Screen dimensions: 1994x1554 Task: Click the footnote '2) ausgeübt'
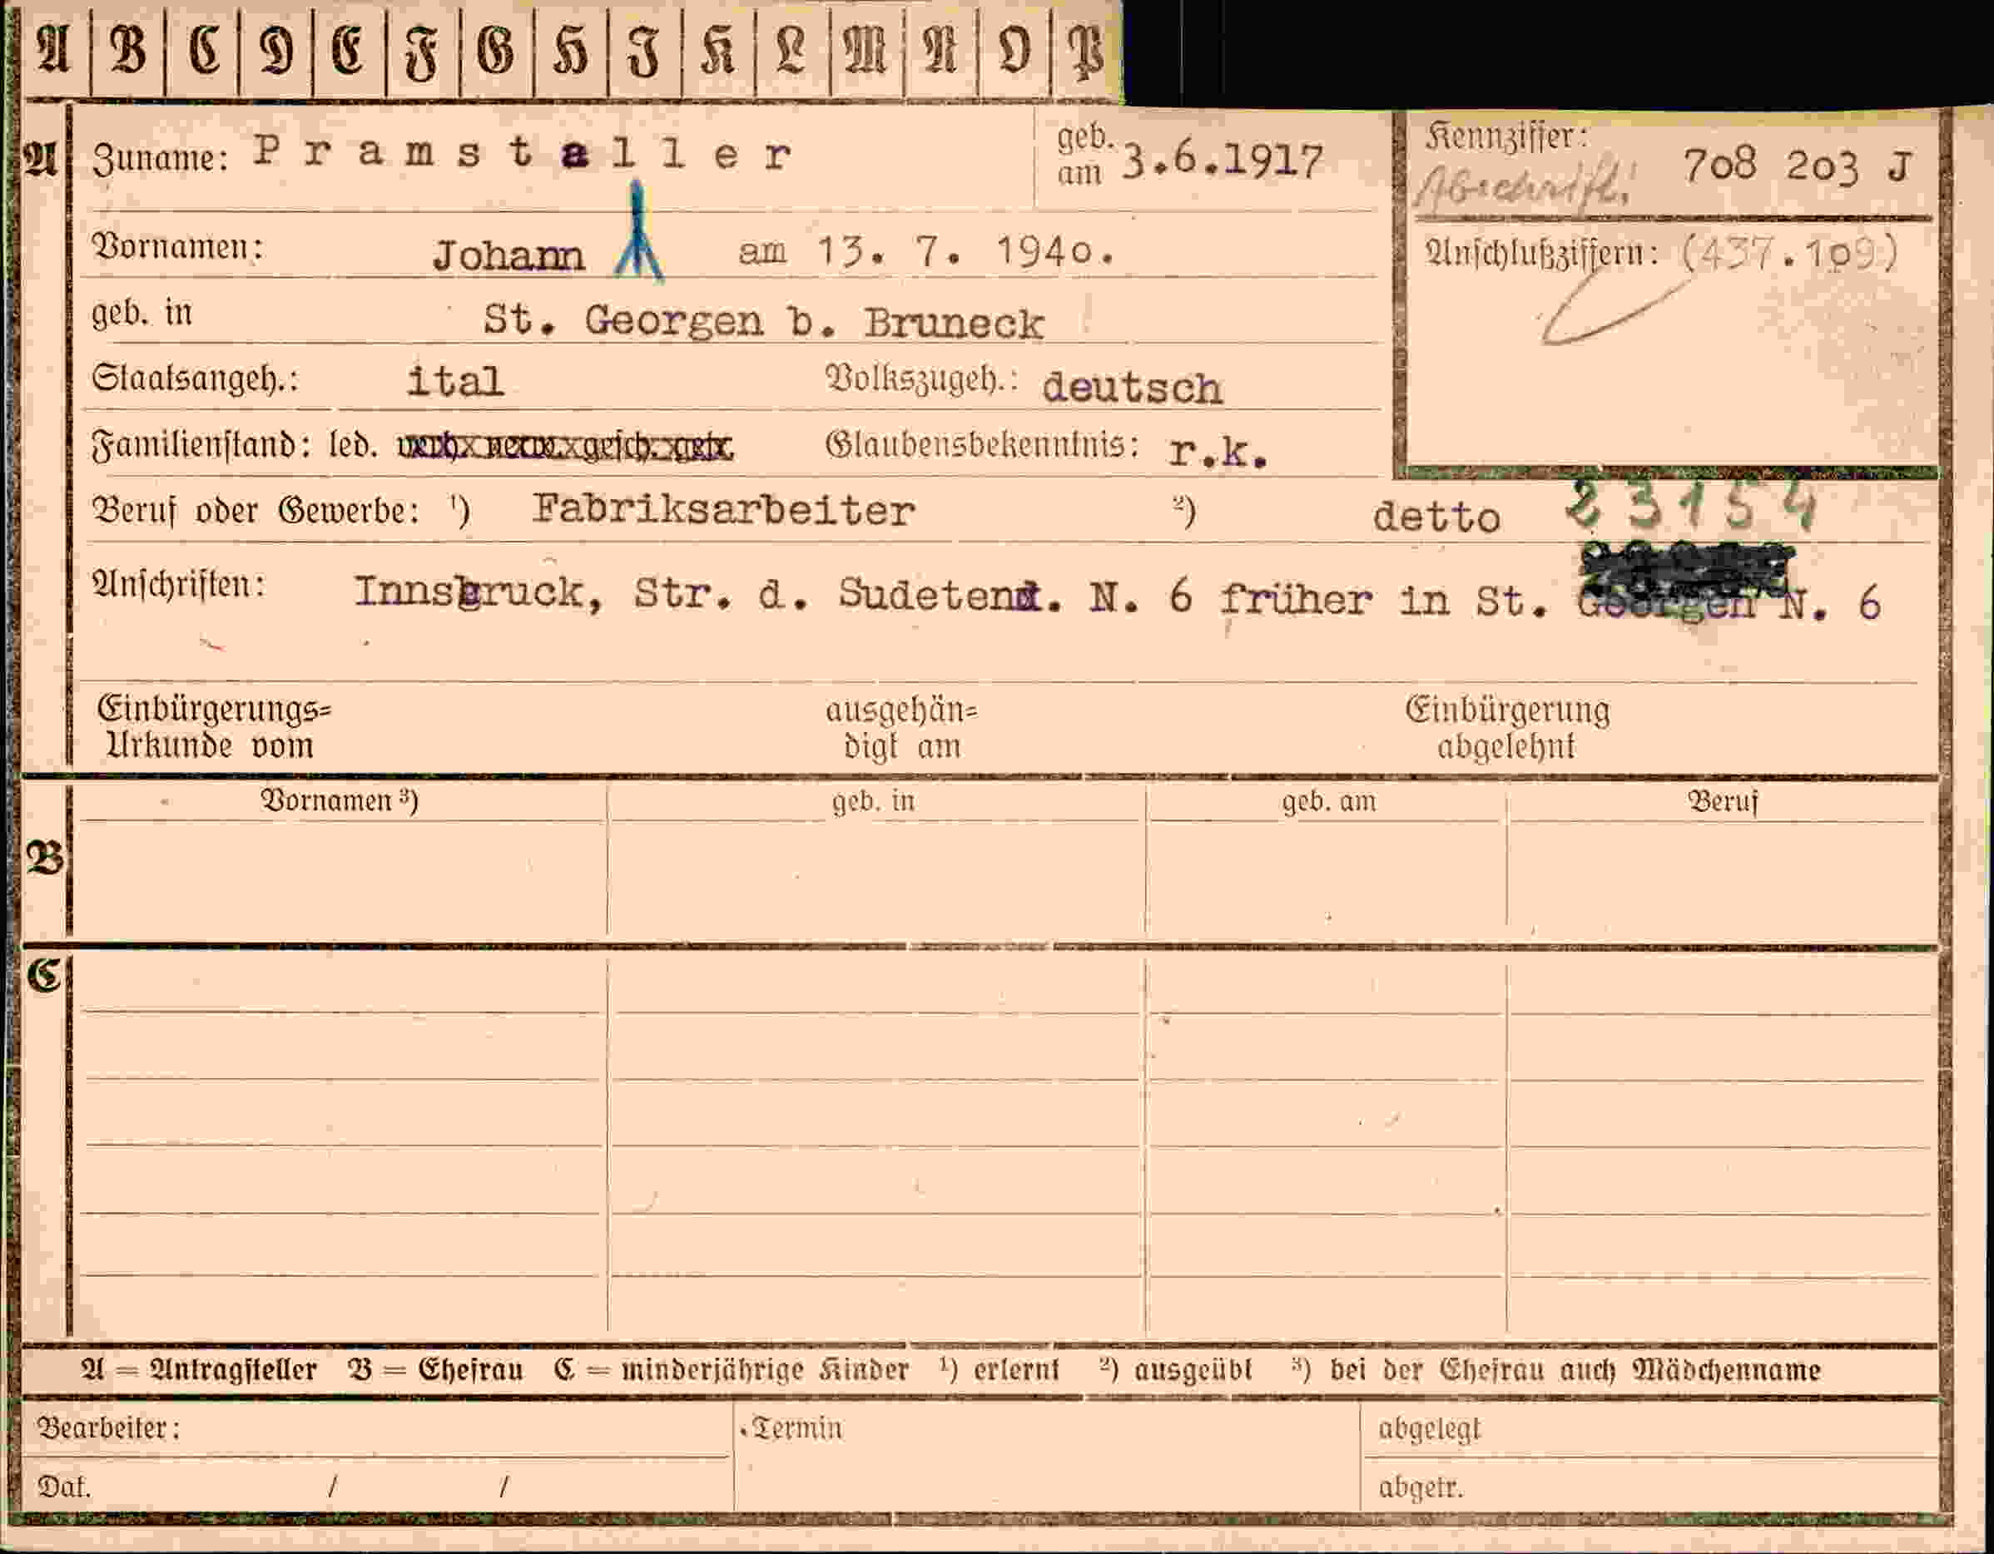[x=1176, y=1369]
